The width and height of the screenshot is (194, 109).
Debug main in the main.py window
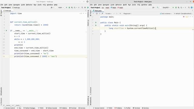click(69, 8)
